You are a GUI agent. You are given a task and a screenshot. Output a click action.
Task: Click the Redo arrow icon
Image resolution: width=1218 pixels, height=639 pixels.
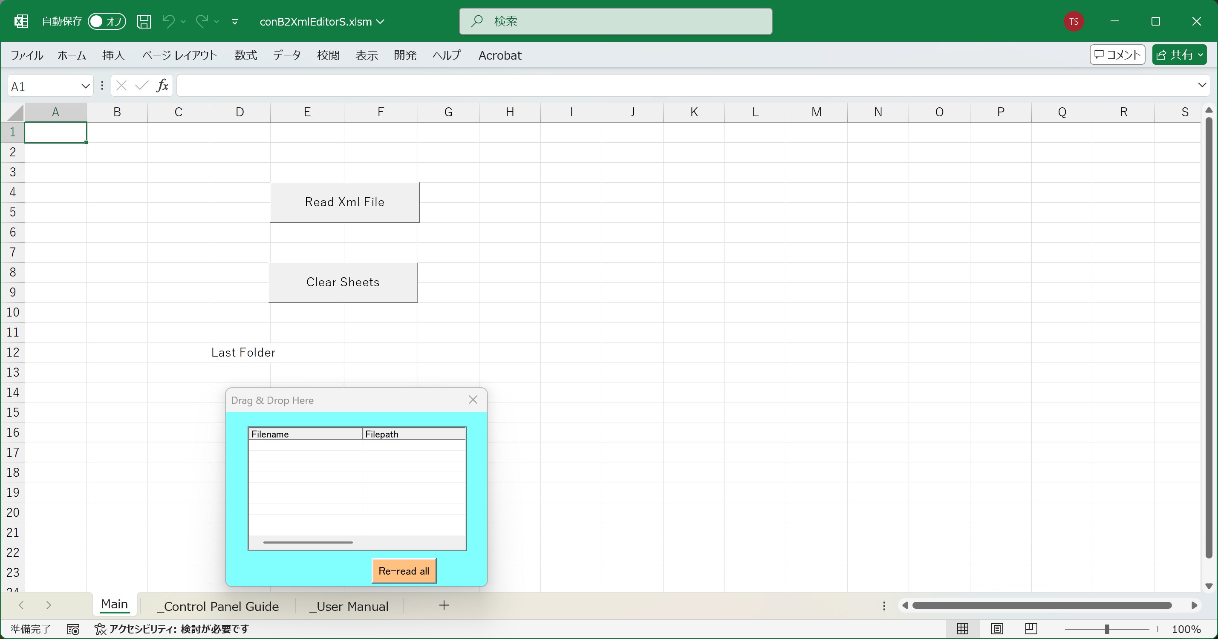click(202, 21)
